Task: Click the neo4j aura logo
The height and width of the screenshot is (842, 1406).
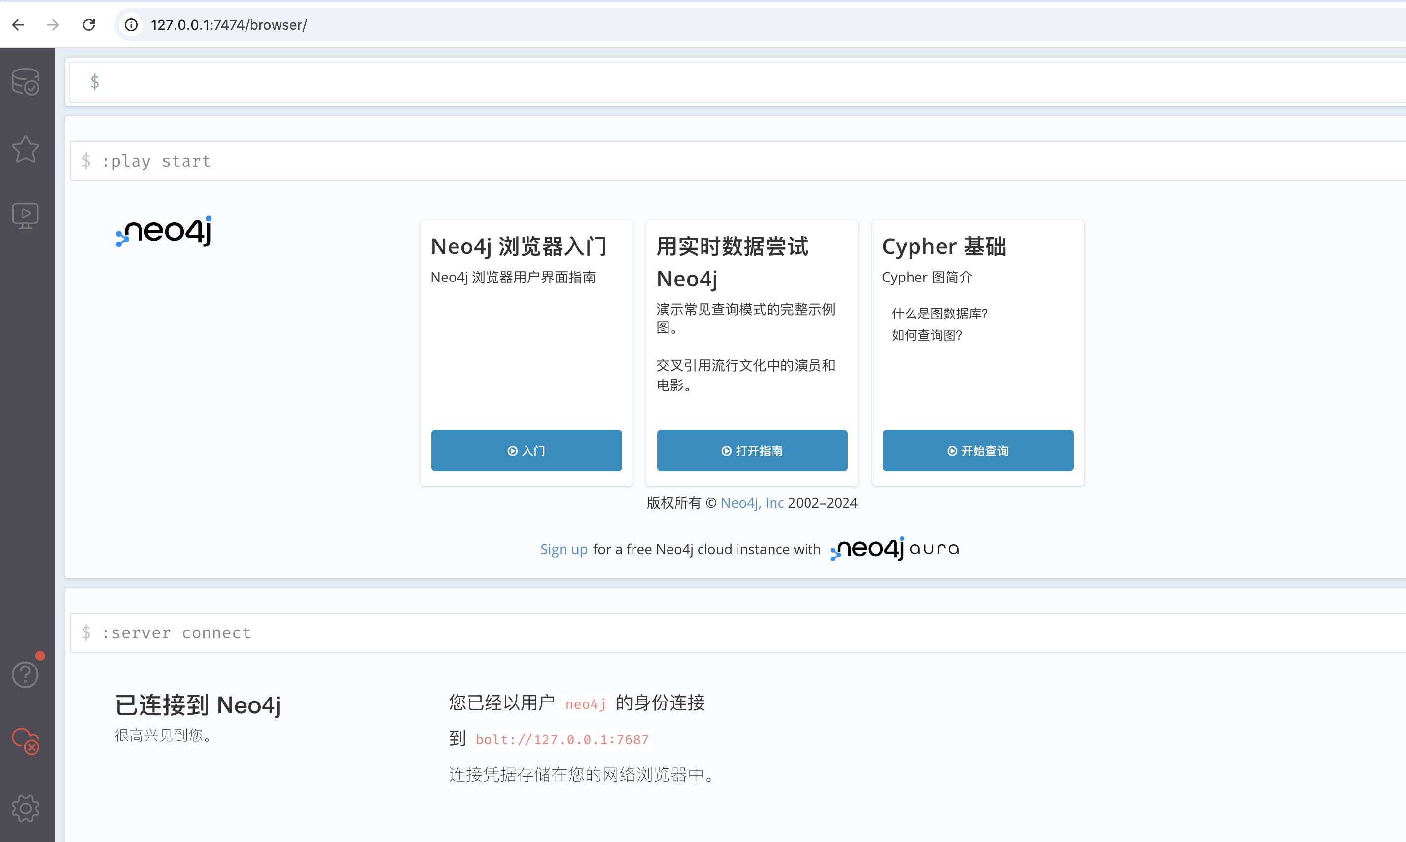Action: [894, 549]
